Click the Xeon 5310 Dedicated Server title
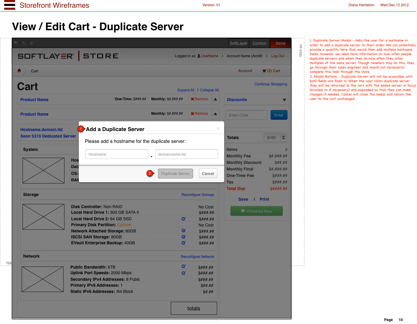 48,136
